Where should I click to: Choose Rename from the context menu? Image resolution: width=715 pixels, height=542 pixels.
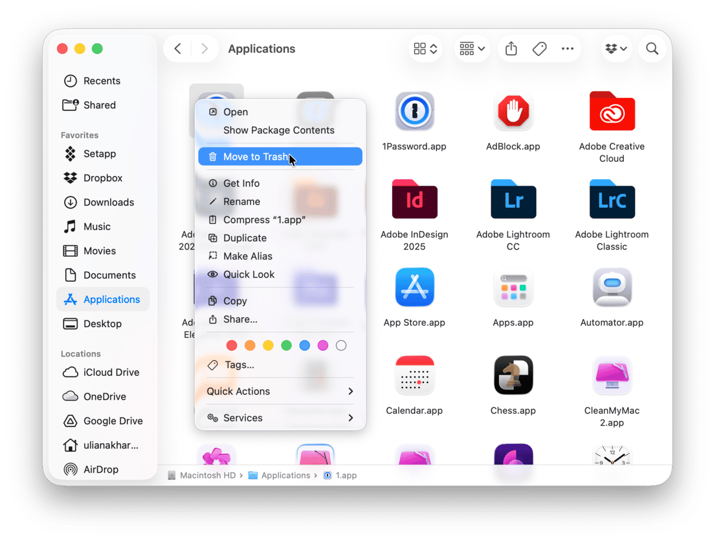click(x=280, y=201)
